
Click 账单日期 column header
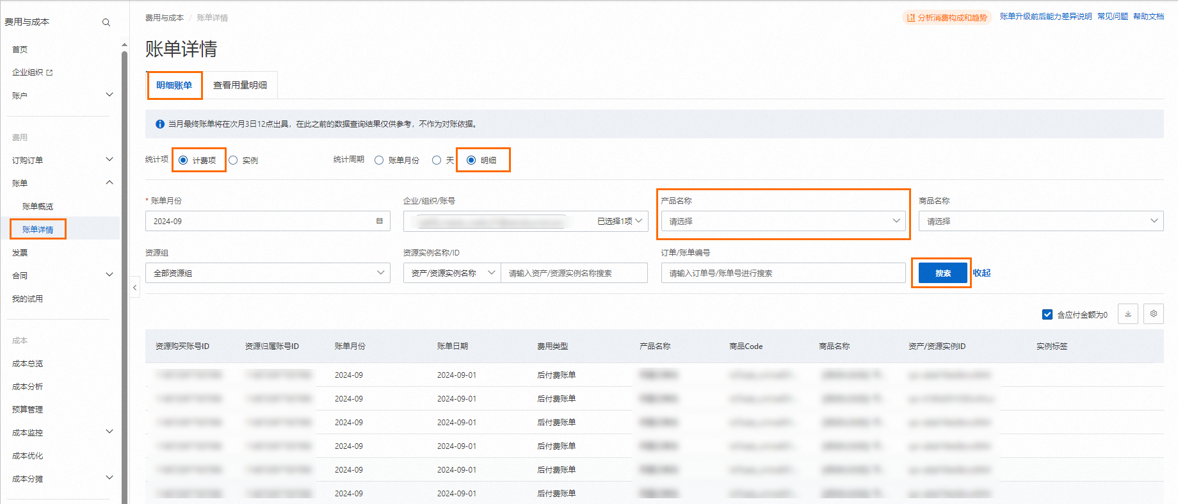tap(453, 346)
